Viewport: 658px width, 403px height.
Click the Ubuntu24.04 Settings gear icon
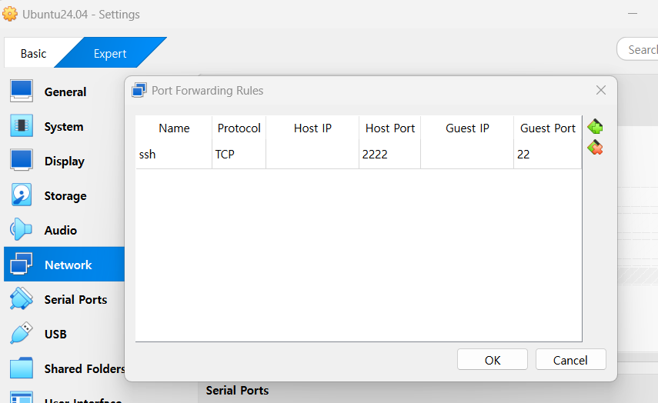(10, 14)
